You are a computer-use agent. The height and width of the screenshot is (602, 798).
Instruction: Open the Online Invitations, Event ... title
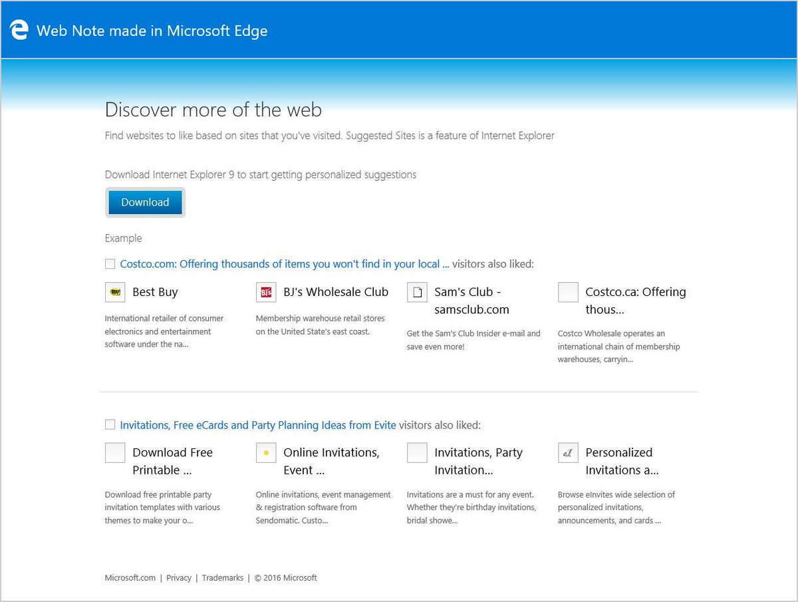(x=331, y=461)
